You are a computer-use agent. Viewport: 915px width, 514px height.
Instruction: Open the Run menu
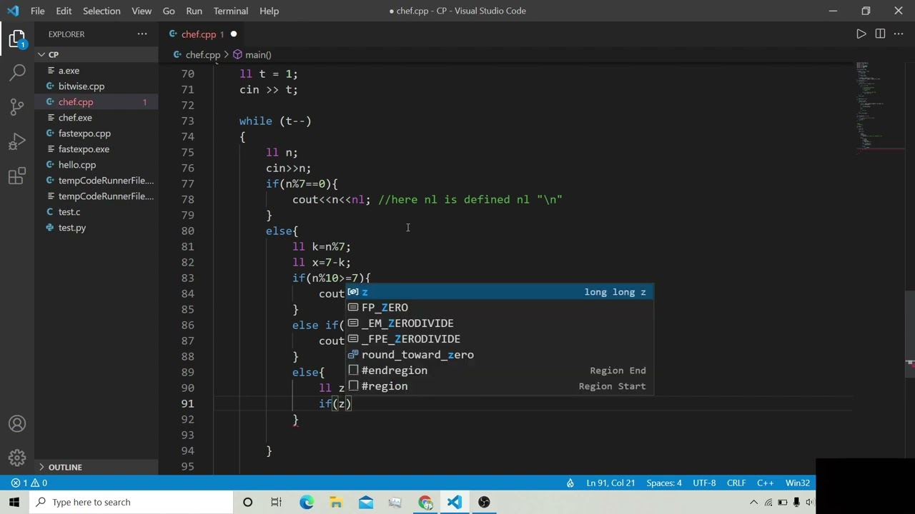tap(194, 11)
